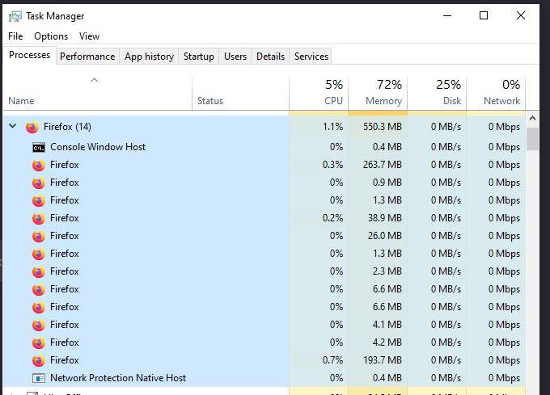Screen dimensions: 550x395
Task: Click Firefox icon in the 4.1 MB row
Action: click(x=39, y=325)
